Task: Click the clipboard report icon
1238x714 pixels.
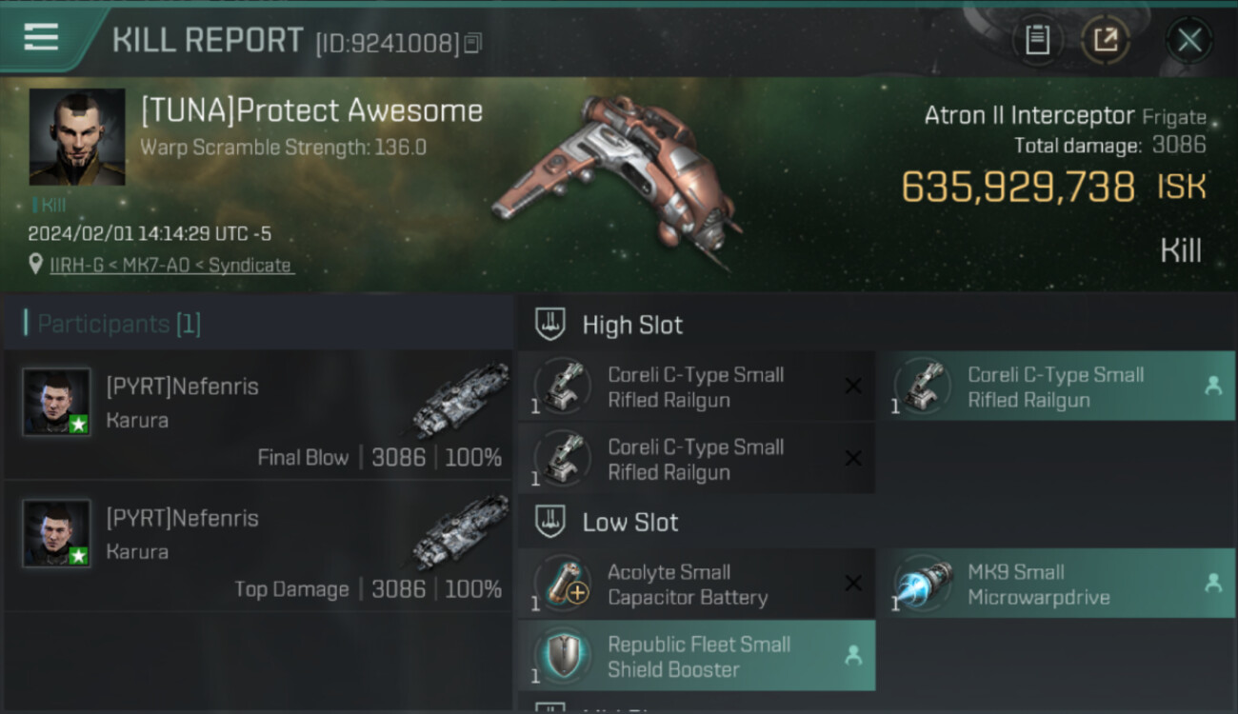Action: (x=1037, y=40)
